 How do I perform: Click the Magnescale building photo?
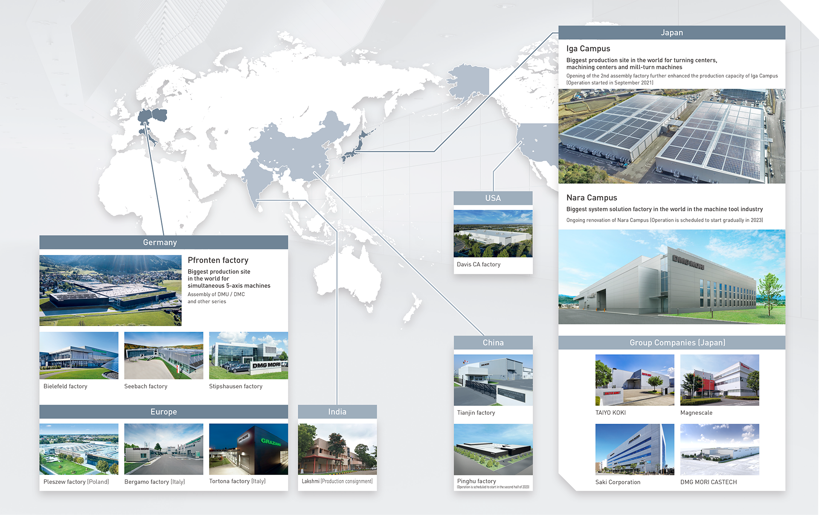(720, 380)
